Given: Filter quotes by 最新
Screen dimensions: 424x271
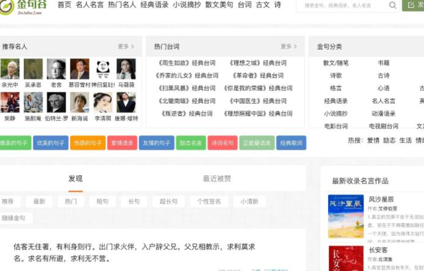Looking at the screenshot, I should click(x=39, y=201).
